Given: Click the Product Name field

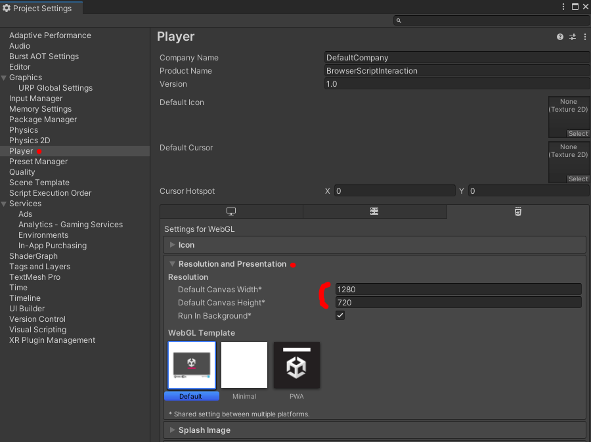Looking at the screenshot, I should point(457,71).
